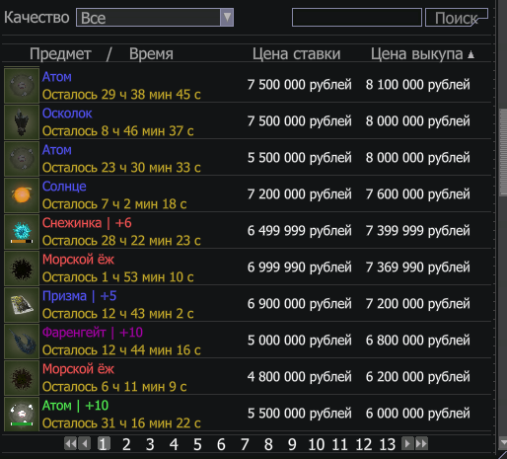Sort by Цена выкупа column arrow
507x459 pixels.
click(x=471, y=54)
